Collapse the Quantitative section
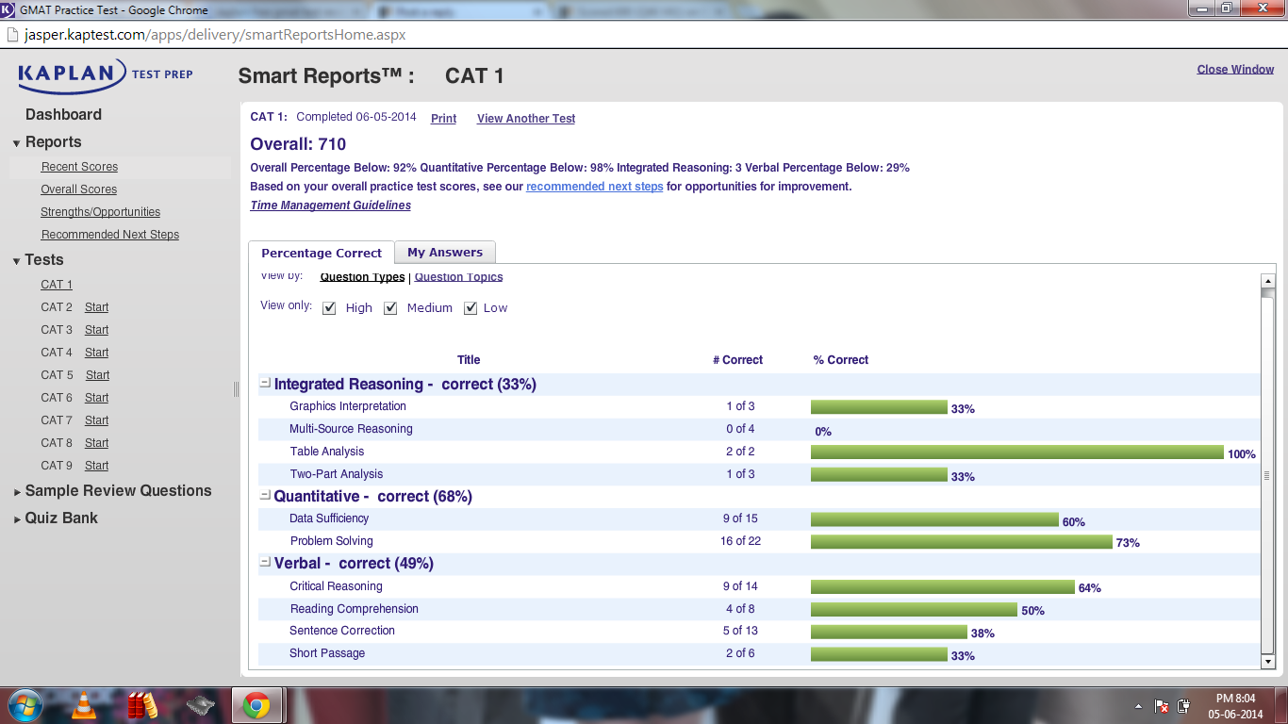Image resolution: width=1288 pixels, height=724 pixels. click(265, 496)
